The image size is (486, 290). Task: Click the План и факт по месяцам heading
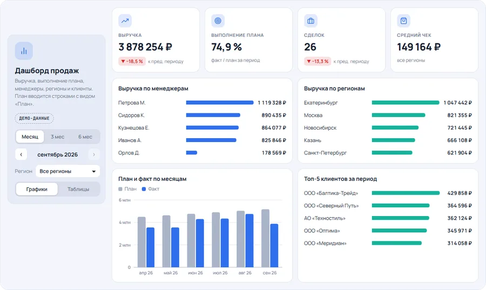pos(152,179)
